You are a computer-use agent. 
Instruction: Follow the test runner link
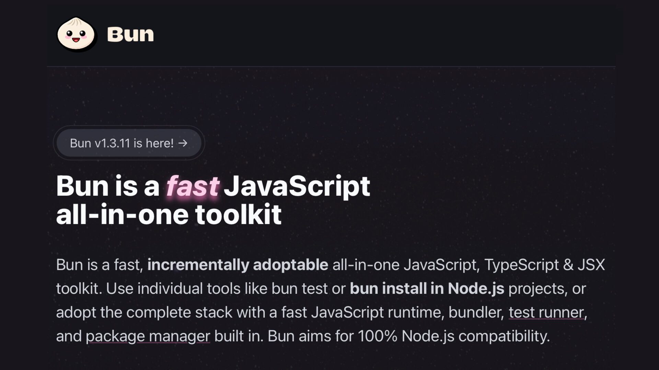(546, 312)
